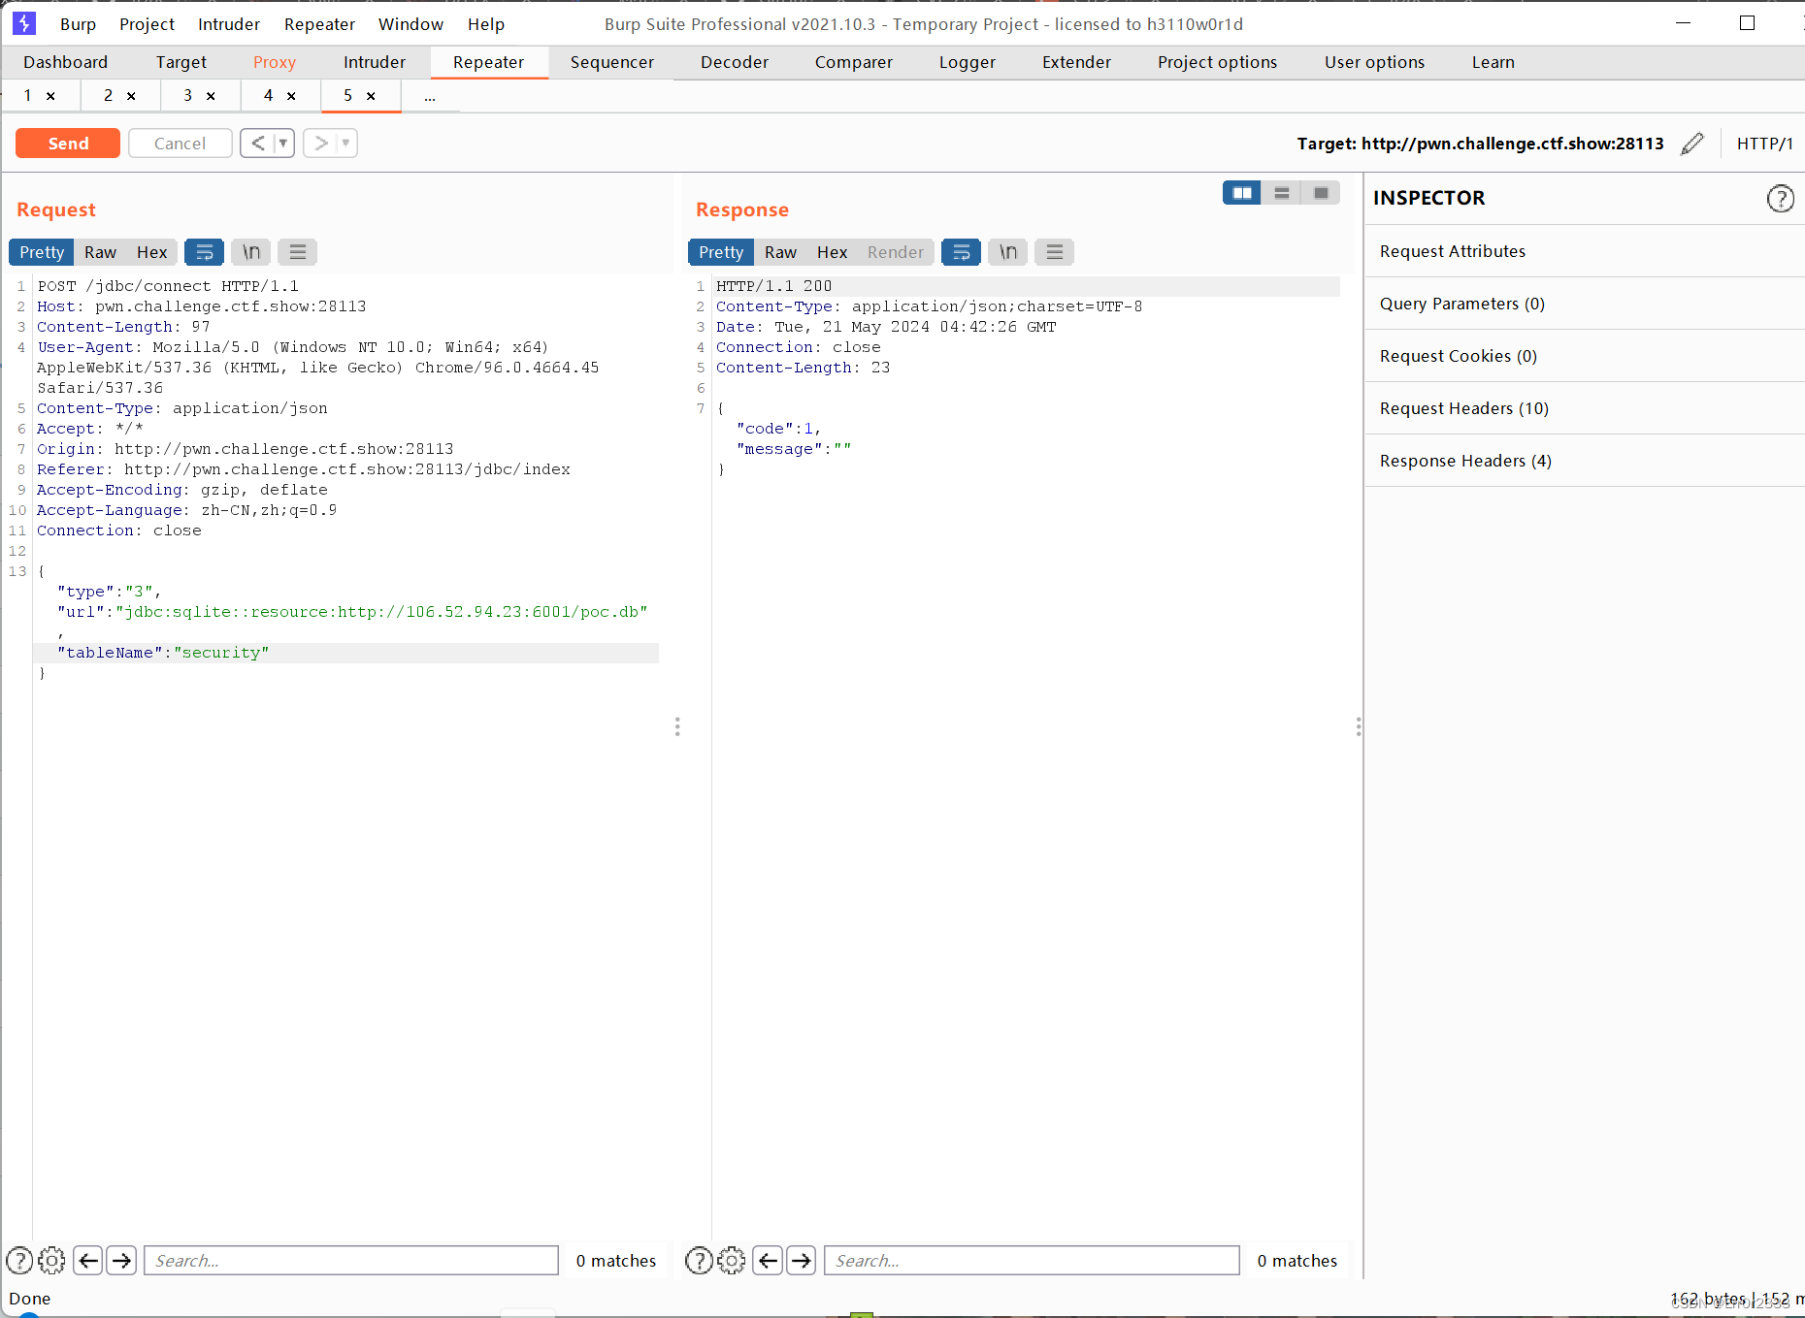Click the Send button
Viewport: 1805px width, 1318px height.
67,143
